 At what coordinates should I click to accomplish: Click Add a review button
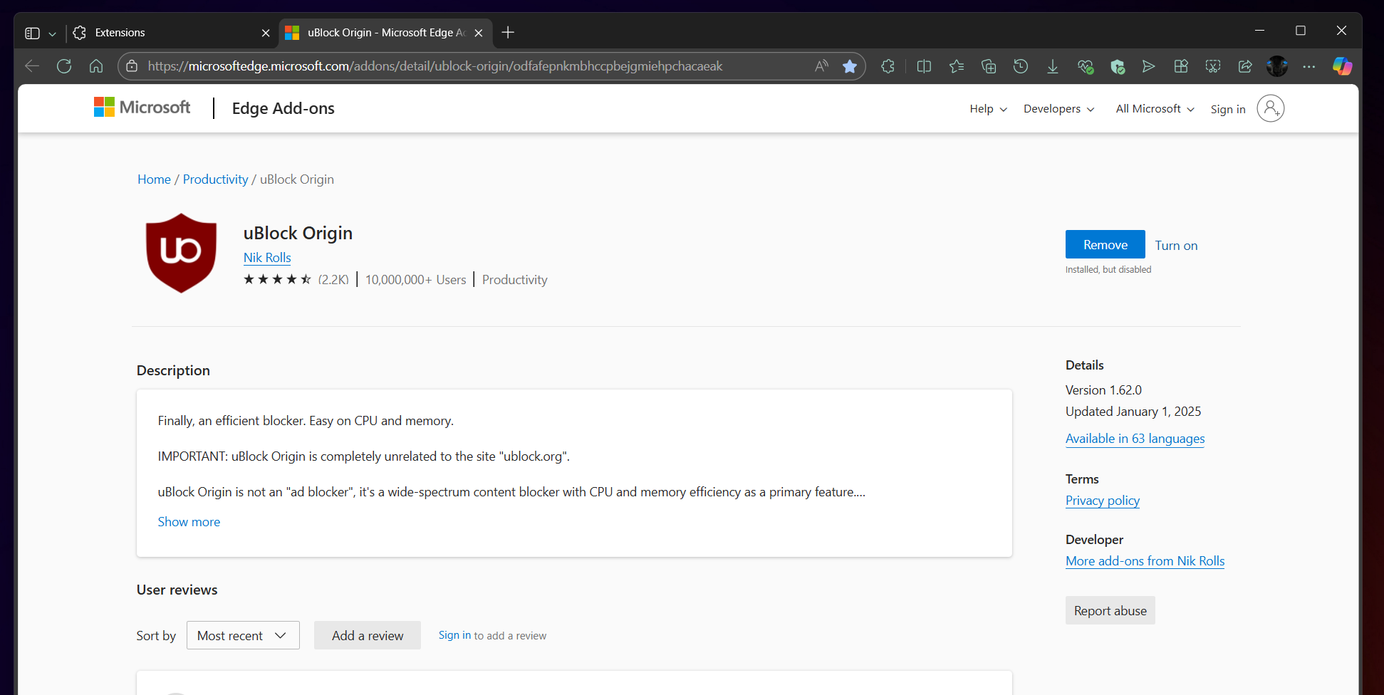[x=368, y=635]
